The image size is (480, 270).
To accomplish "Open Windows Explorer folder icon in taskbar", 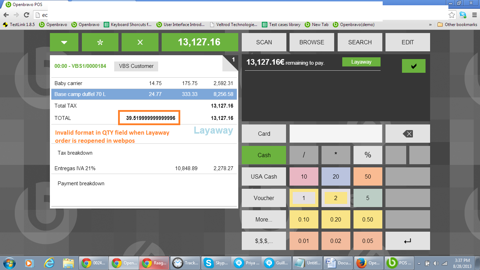I will click(69, 263).
